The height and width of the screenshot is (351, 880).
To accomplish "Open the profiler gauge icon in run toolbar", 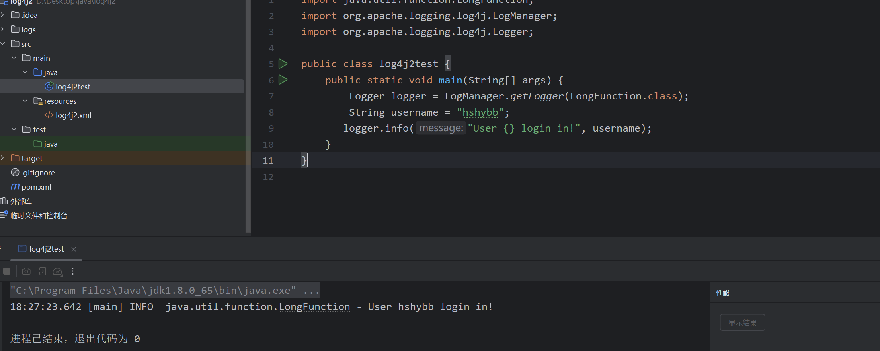I will point(58,271).
